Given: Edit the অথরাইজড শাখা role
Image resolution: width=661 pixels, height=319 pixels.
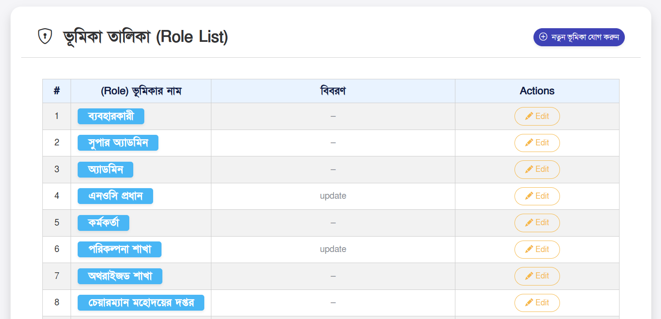Looking at the screenshot, I should [x=537, y=276].
